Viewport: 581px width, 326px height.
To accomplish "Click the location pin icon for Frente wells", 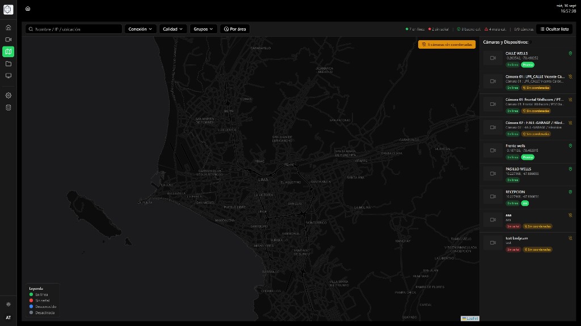I will [x=570, y=146].
